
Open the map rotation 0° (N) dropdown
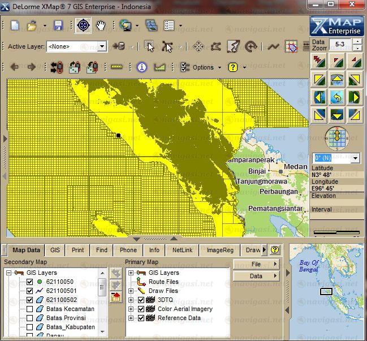[355, 158]
